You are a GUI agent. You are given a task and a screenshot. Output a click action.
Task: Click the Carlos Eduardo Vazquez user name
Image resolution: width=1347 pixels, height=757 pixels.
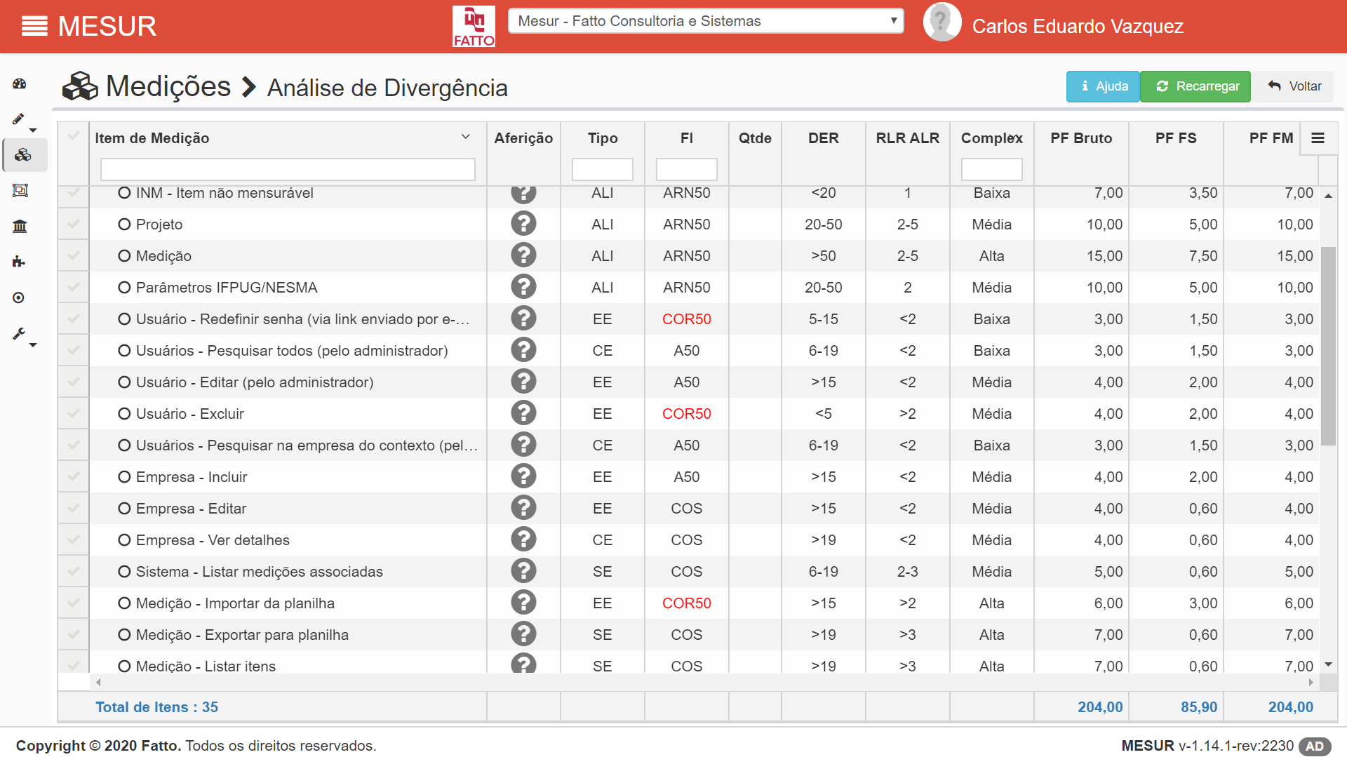tap(1078, 27)
